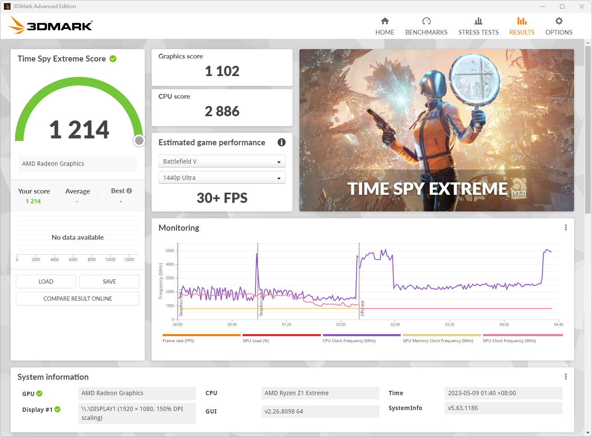The image size is (592, 437).
Task: Click the CPU score value 2 886
Action: (x=222, y=111)
